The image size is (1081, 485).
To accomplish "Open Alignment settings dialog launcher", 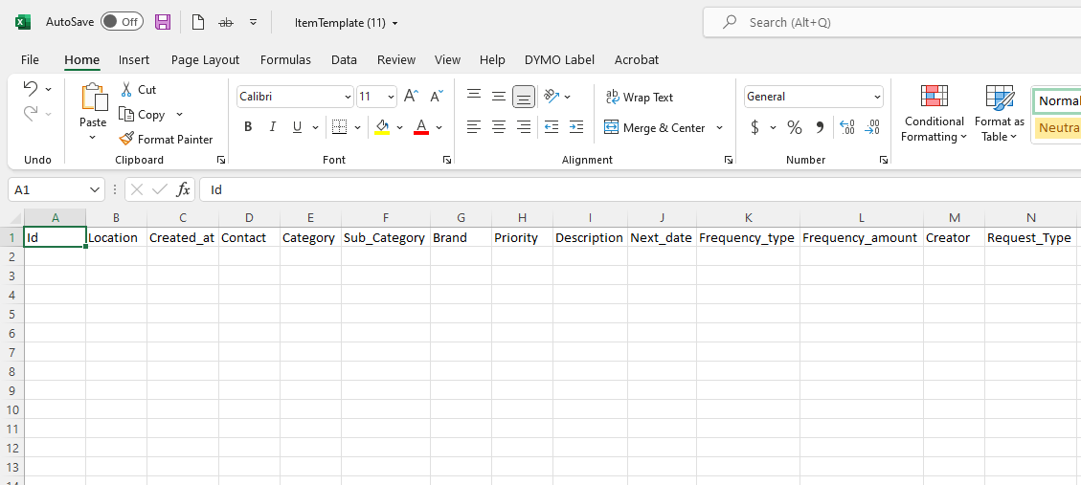I will pos(729,160).
